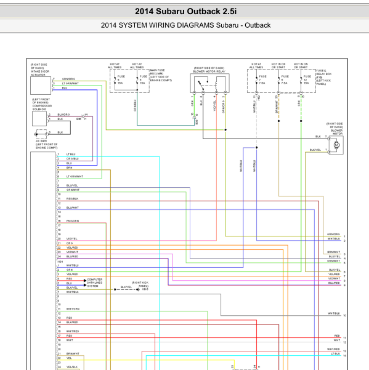
Task: Click the "BLOWER MOTOR RELAY" label
Action: [209, 71]
